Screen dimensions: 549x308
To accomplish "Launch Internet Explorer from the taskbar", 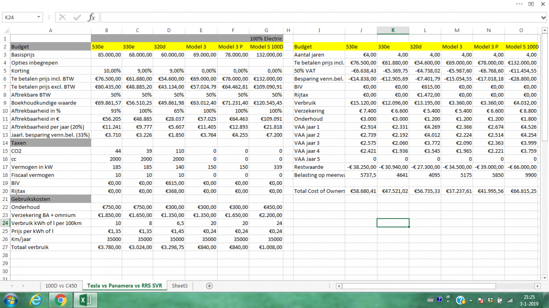I will point(36,300).
